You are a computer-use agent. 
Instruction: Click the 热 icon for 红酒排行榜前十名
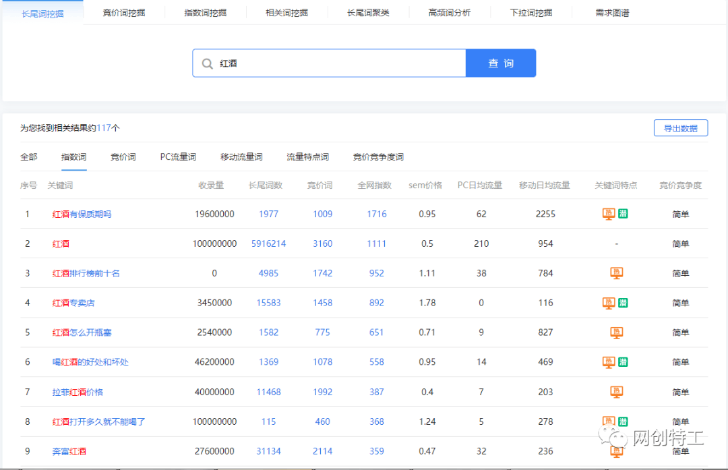click(615, 273)
